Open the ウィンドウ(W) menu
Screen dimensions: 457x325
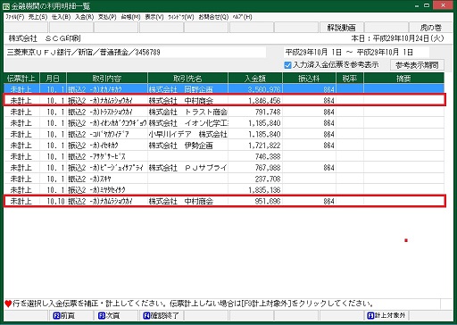(181, 17)
